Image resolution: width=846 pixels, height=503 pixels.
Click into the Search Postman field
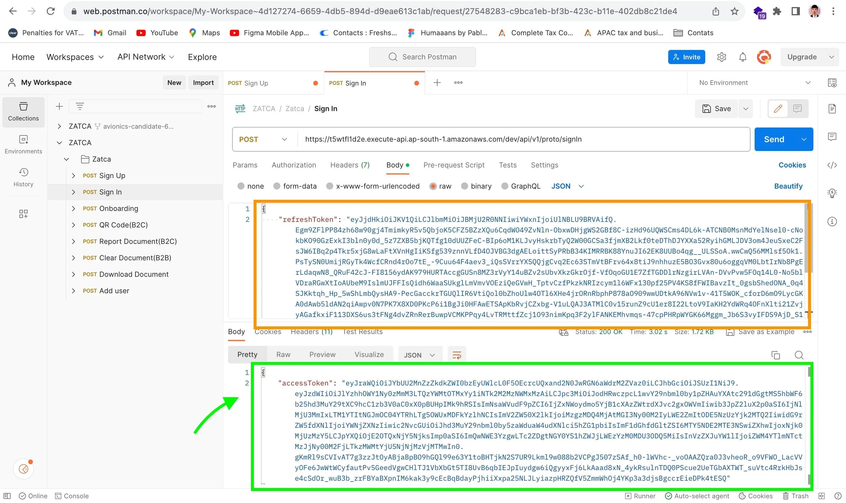pyautogui.click(x=422, y=57)
